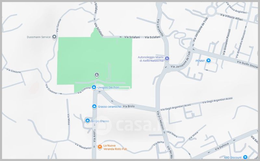Click the Dussmann Service location pin
Viewport: 260px width, 161px height.
[54, 37]
